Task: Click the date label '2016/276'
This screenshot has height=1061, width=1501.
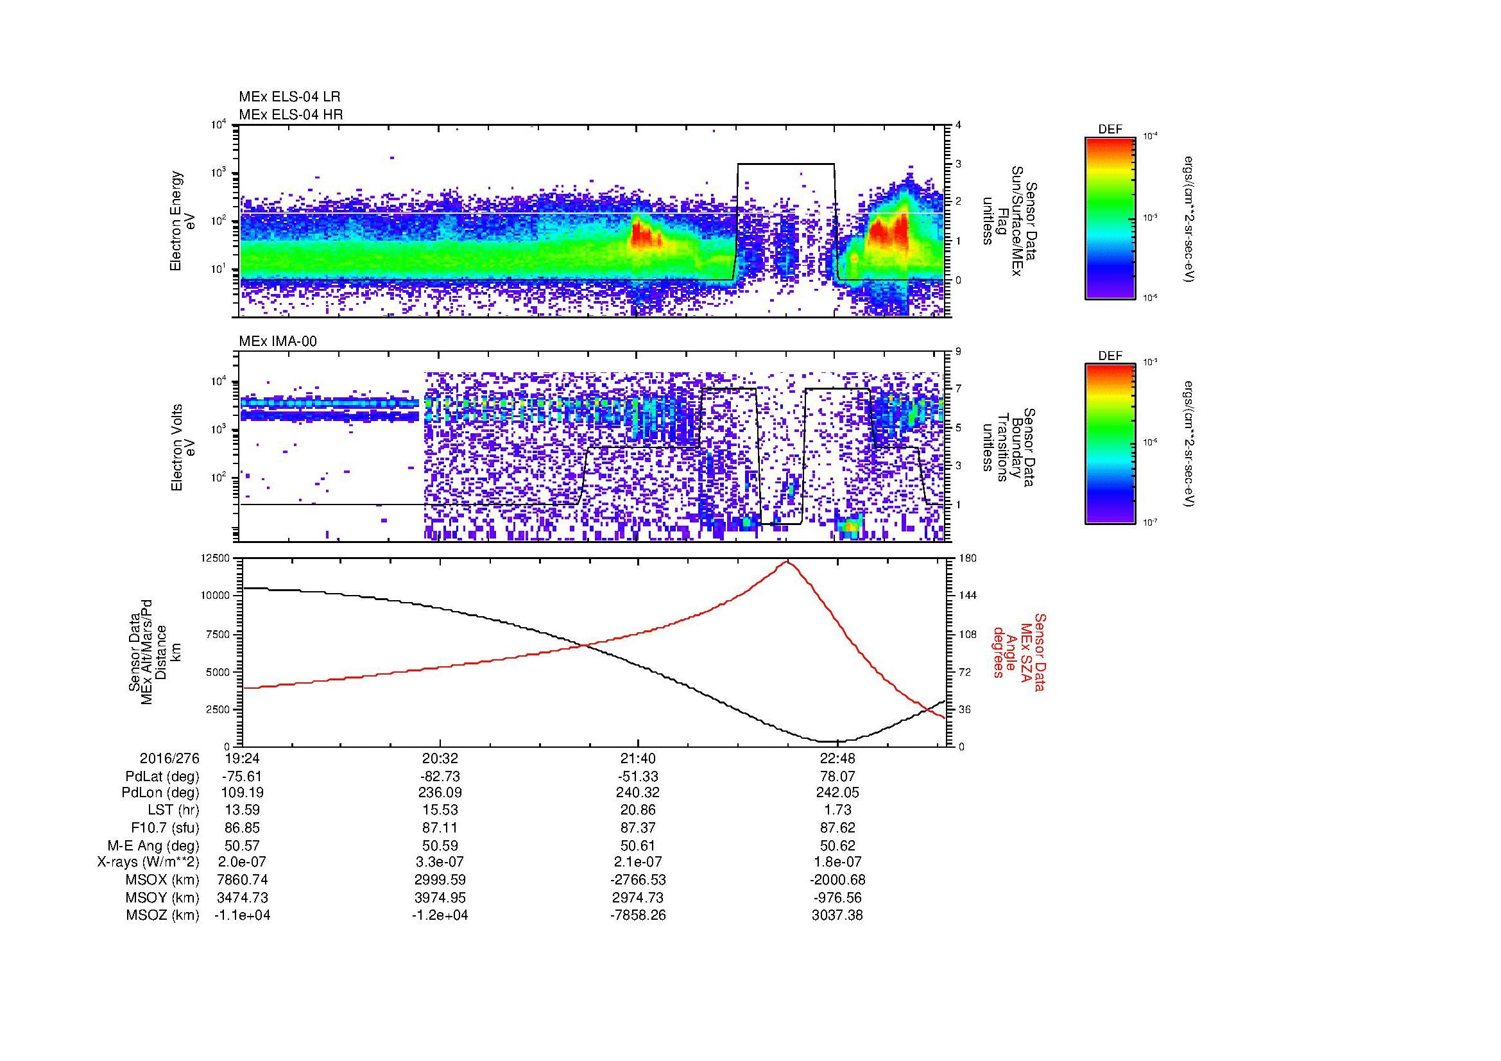Action: pos(169,758)
